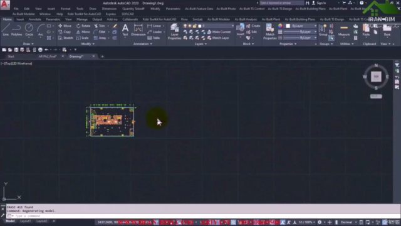Click Create block button

tap(253, 26)
